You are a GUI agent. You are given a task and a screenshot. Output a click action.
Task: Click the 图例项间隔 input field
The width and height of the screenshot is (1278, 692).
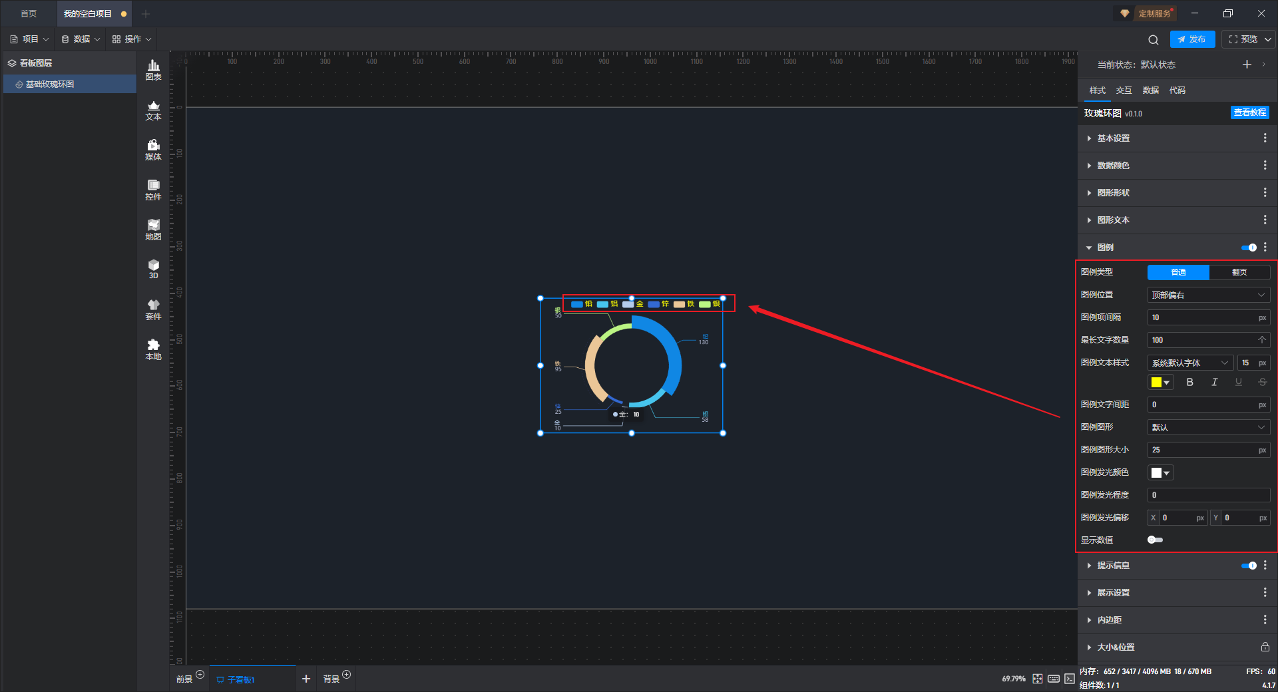(x=1209, y=317)
